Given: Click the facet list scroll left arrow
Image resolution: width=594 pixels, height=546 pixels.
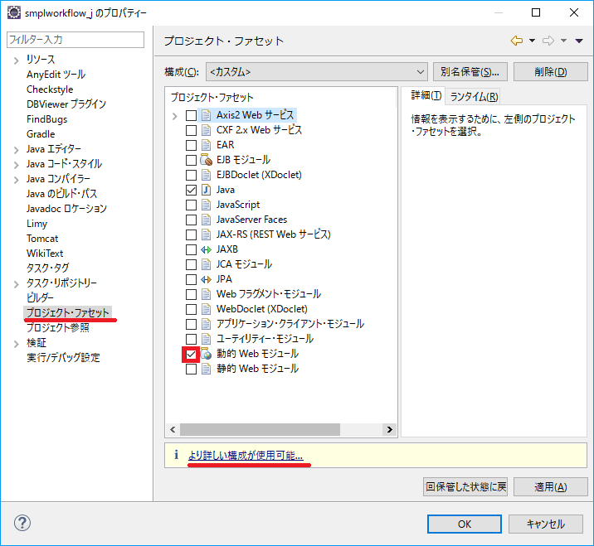Looking at the screenshot, I should pos(173,429).
